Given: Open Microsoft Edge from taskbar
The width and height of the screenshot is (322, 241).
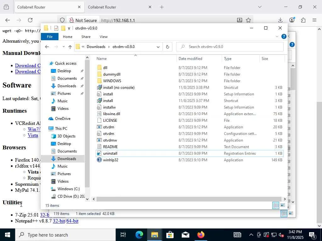Looking at the screenshot, I should click(139, 235).
